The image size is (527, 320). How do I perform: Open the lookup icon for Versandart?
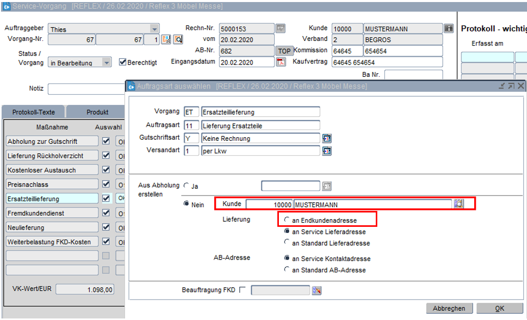click(327, 151)
